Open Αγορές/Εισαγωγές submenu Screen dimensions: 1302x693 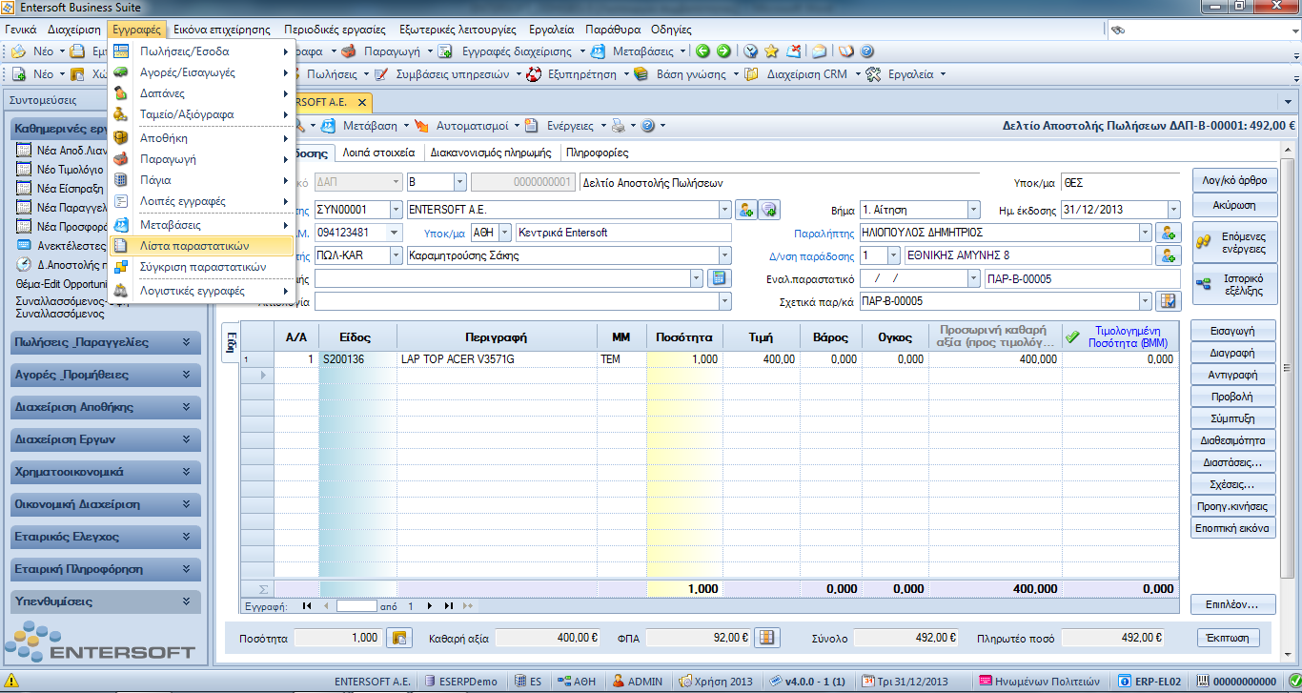(x=200, y=72)
